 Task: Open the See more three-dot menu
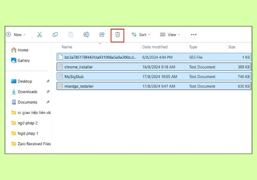[194, 35]
